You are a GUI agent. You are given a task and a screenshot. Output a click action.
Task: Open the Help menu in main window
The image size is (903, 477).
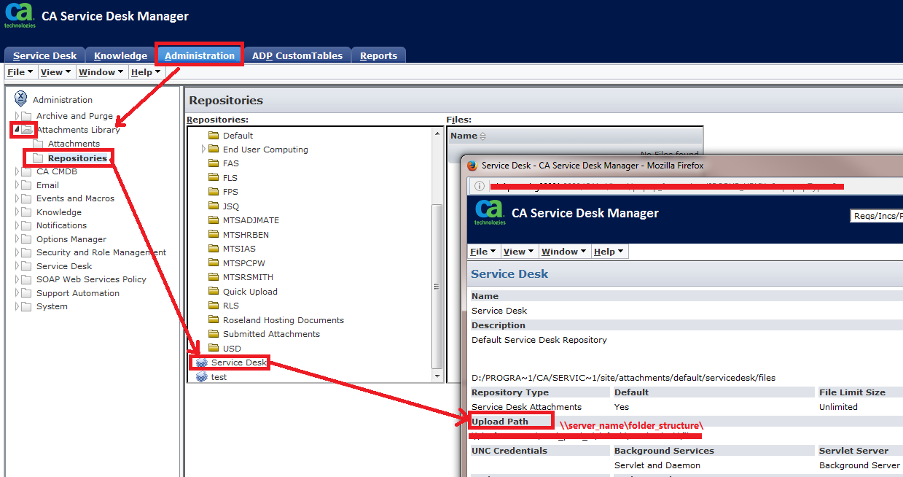click(x=146, y=72)
